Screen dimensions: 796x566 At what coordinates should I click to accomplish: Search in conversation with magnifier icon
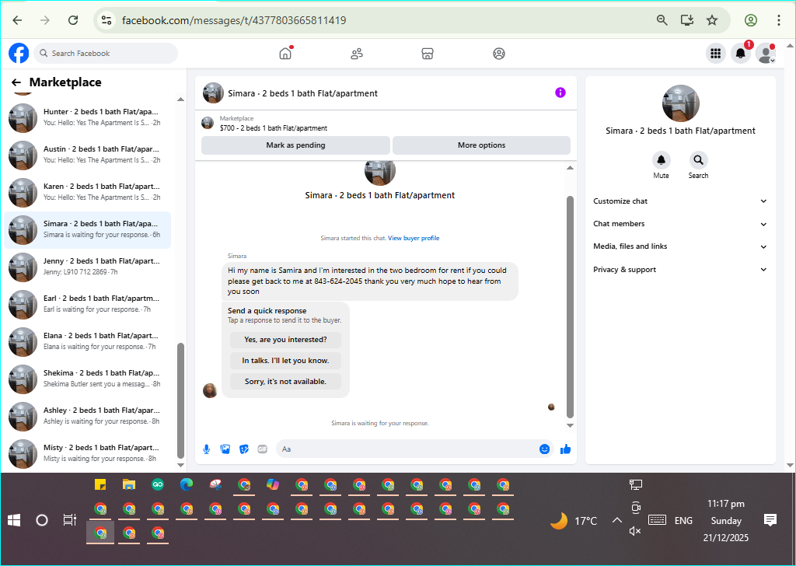[699, 160]
